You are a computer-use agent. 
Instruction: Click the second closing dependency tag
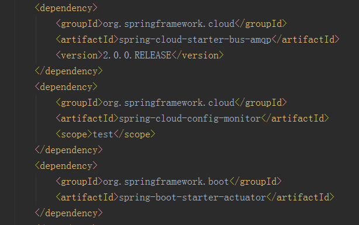click(x=68, y=150)
